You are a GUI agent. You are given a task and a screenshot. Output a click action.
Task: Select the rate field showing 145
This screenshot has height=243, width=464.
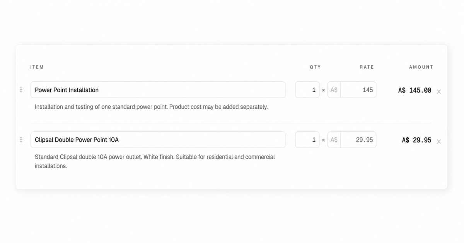358,90
